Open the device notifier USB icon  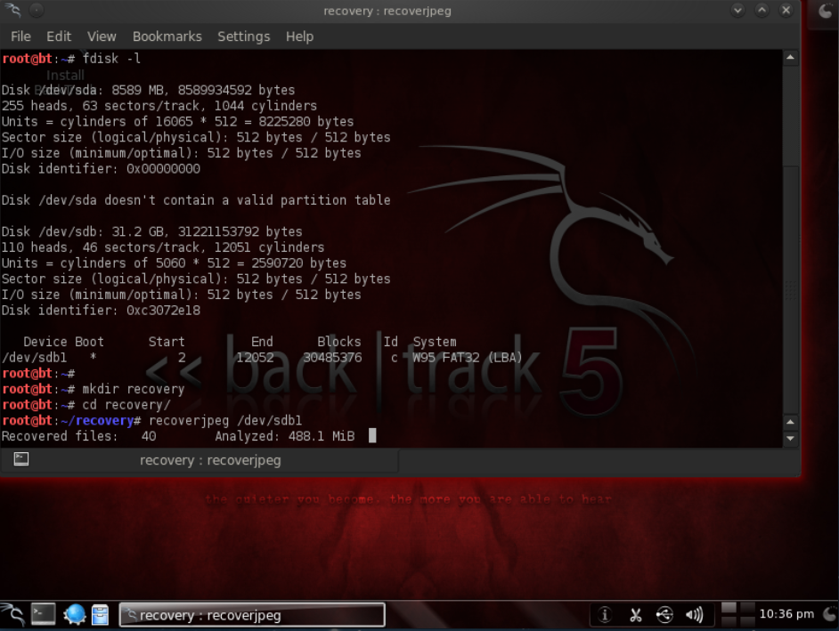pyautogui.click(x=664, y=615)
